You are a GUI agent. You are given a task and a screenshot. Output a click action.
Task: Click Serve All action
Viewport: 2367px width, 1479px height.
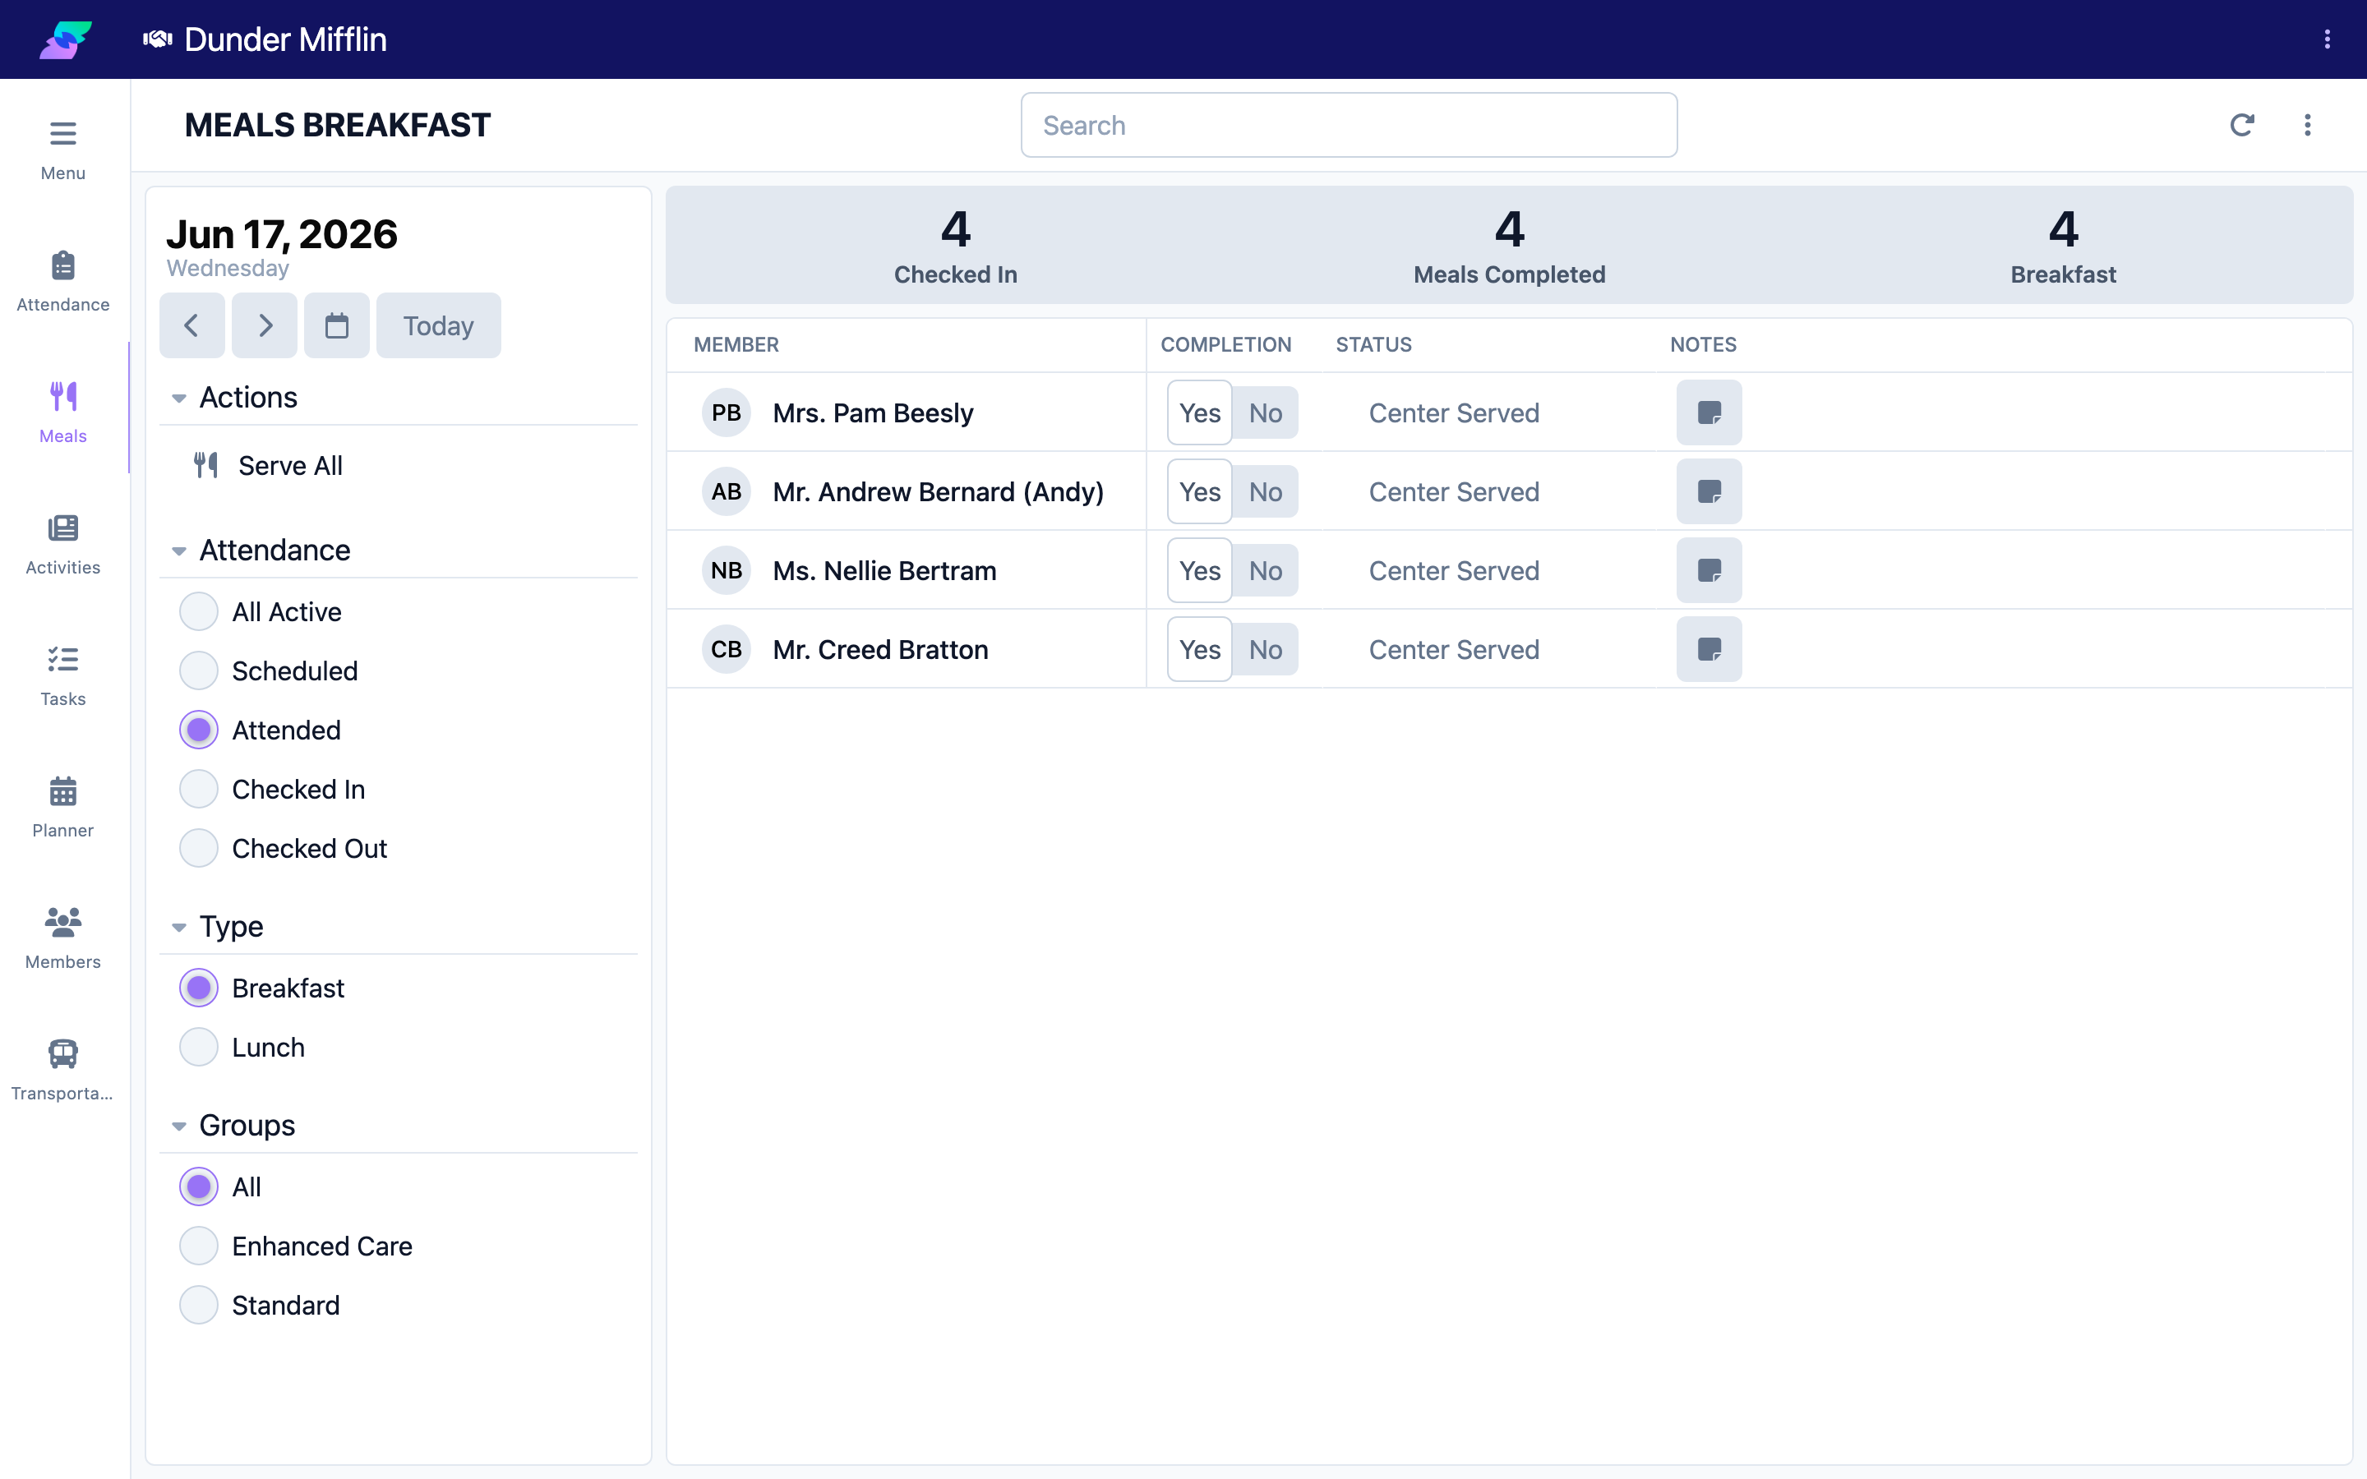(x=290, y=466)
